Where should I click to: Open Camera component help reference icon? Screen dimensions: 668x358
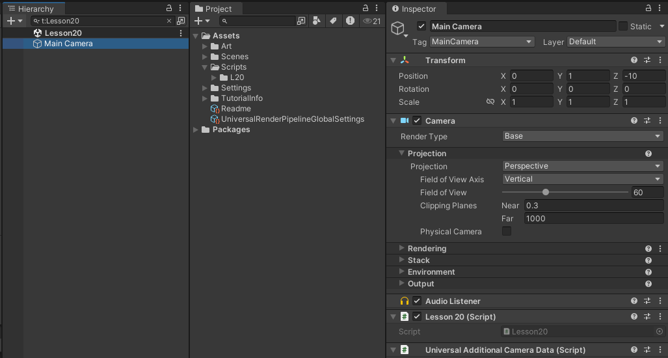[x=634, y=121]
